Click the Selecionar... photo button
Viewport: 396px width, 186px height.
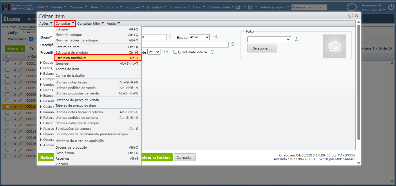(x=262, y=48)
